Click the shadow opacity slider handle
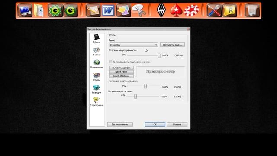277x156 pixels. 135,96
